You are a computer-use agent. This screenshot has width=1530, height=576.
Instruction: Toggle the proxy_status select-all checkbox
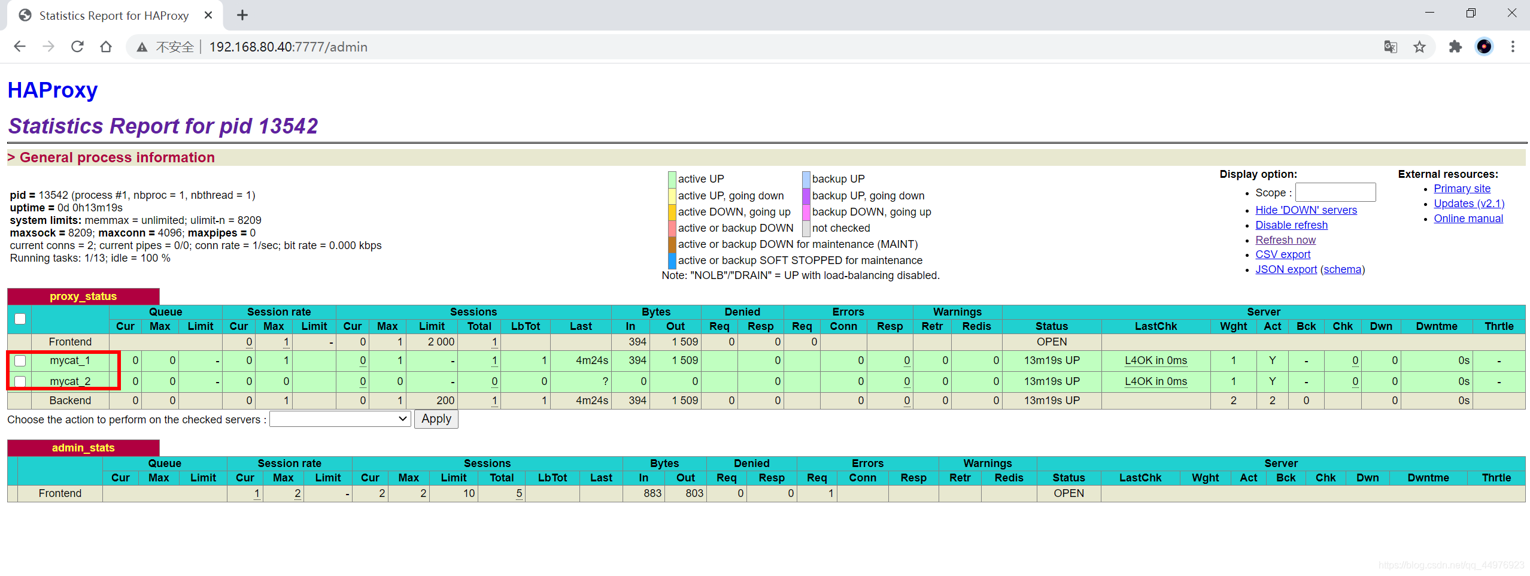pos(20,319)
